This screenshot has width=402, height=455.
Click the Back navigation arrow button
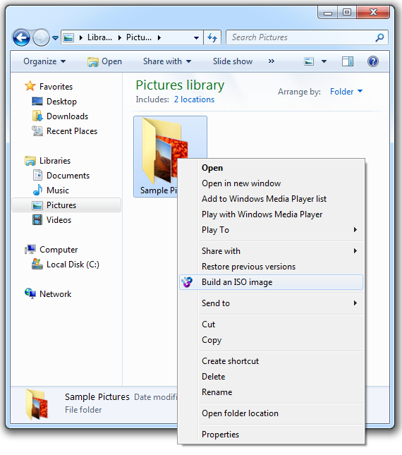click(21, 37)
